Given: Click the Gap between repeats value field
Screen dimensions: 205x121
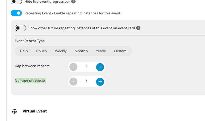Looking at the screenshot, I should (86, 67).
